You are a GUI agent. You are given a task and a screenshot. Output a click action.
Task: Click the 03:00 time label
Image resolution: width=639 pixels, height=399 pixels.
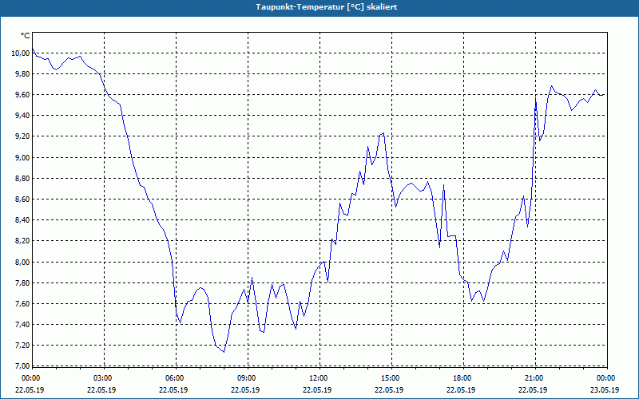[104, 377]
